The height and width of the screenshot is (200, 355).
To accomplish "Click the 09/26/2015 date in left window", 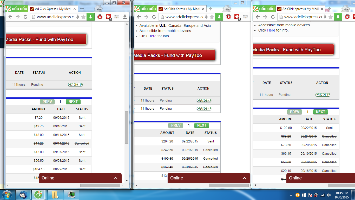I will tap(61, 118).
